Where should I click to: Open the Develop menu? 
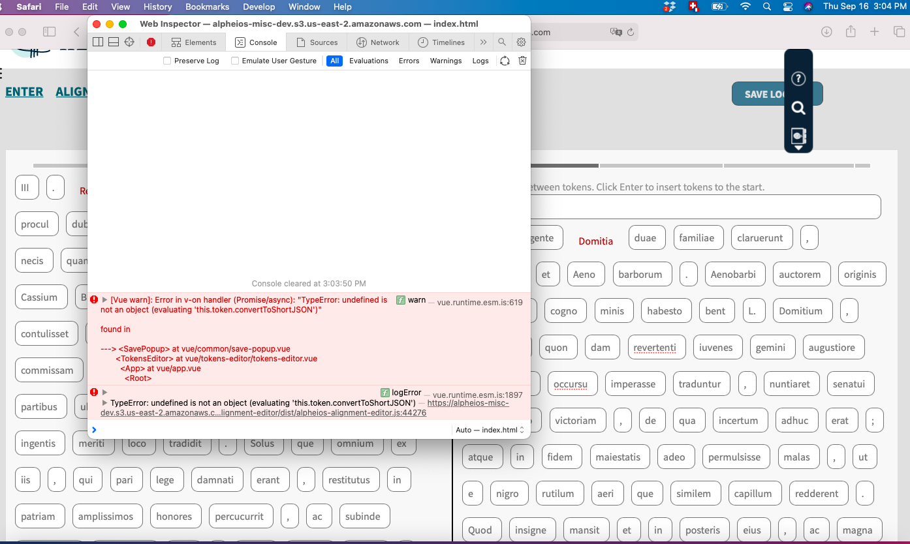259,7
